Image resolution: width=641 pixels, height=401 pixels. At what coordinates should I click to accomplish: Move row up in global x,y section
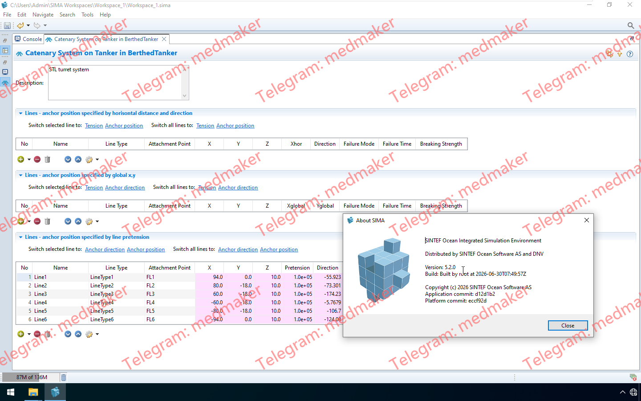pos(78,221)
